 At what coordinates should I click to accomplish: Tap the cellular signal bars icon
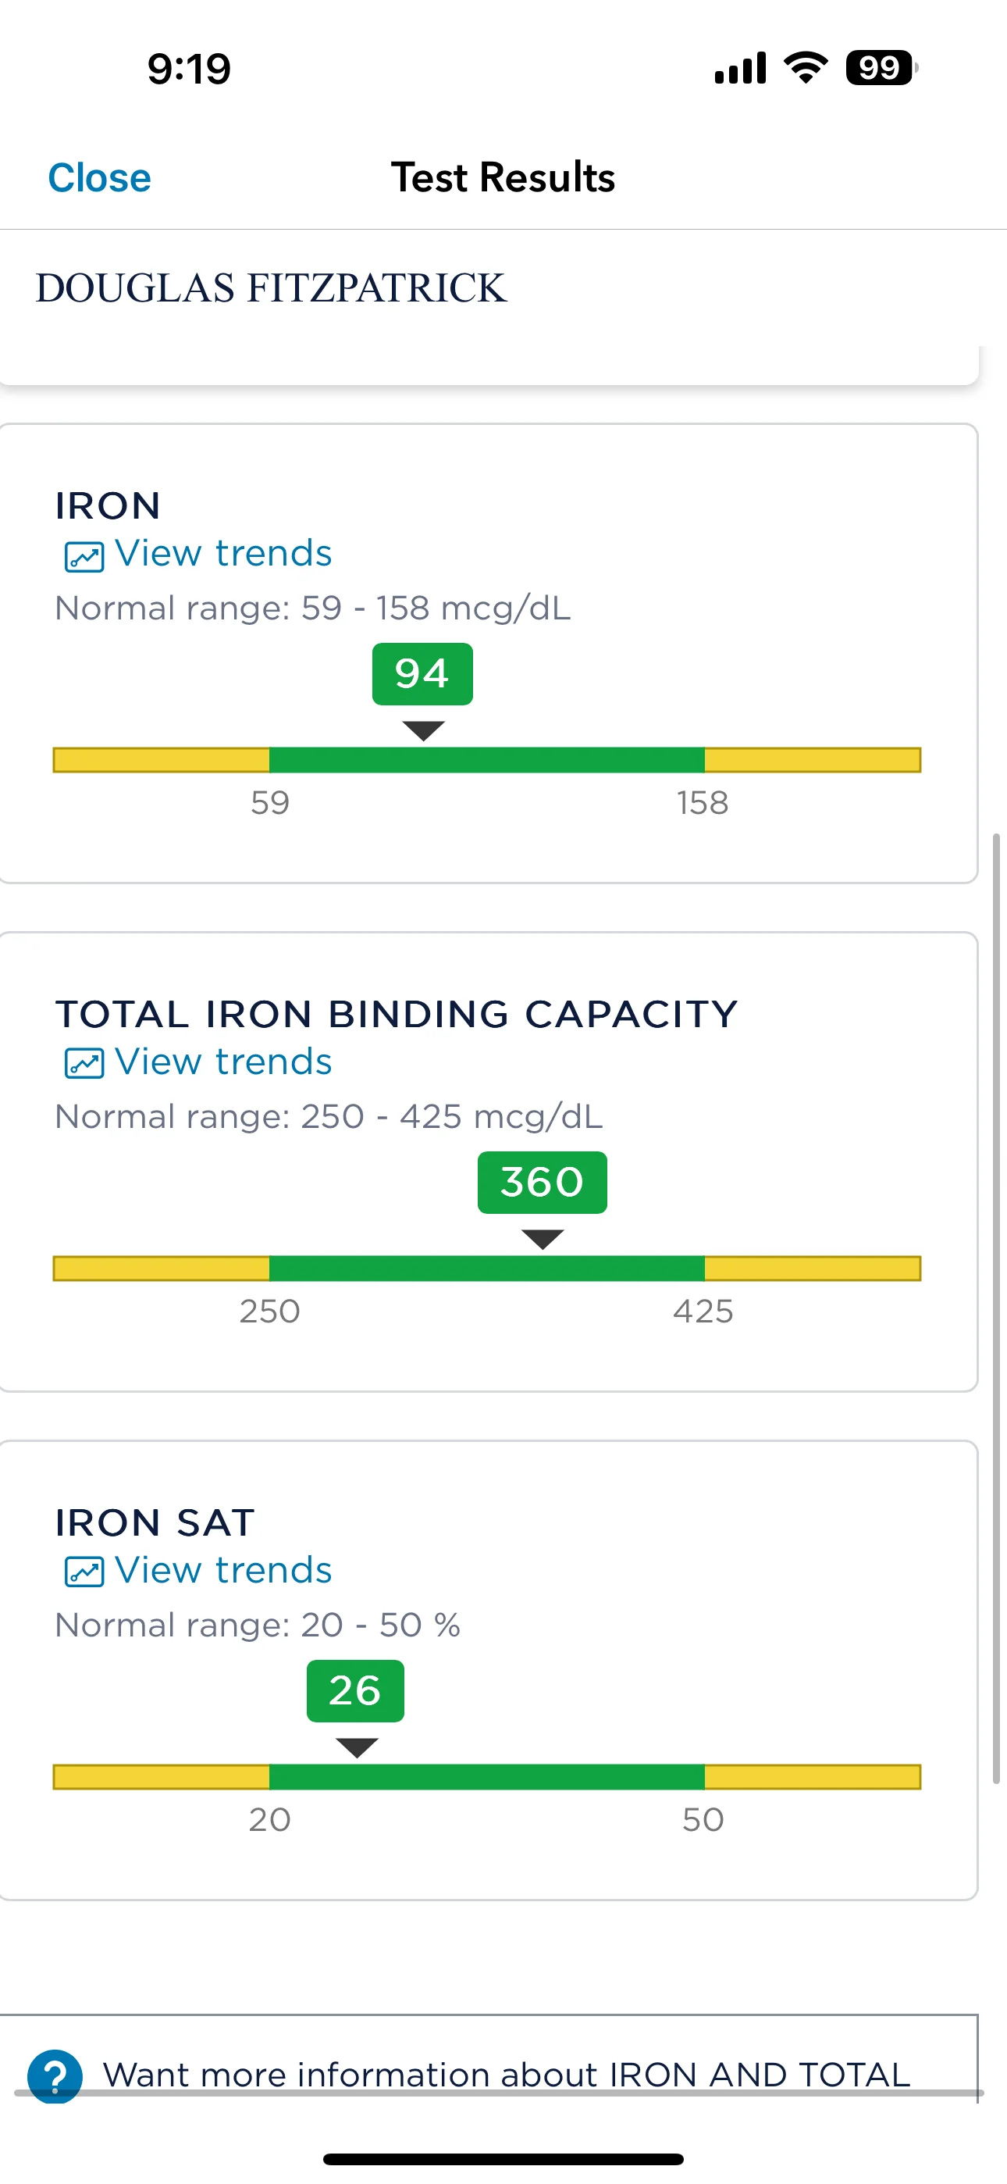coord(740,68)
